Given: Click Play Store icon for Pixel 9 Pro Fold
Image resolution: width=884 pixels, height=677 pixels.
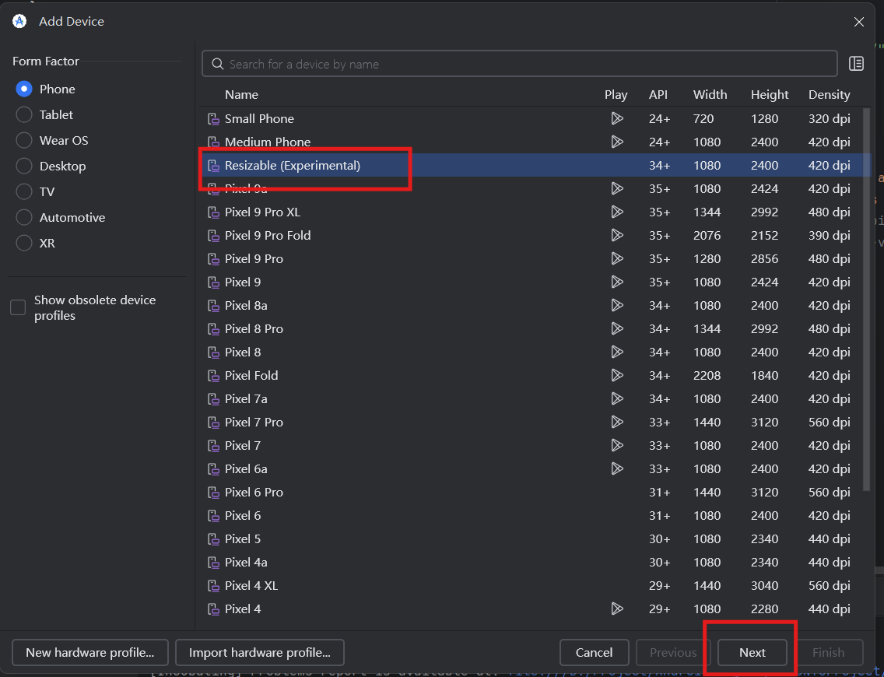Looking at the screenshot, I should point(617,235).
